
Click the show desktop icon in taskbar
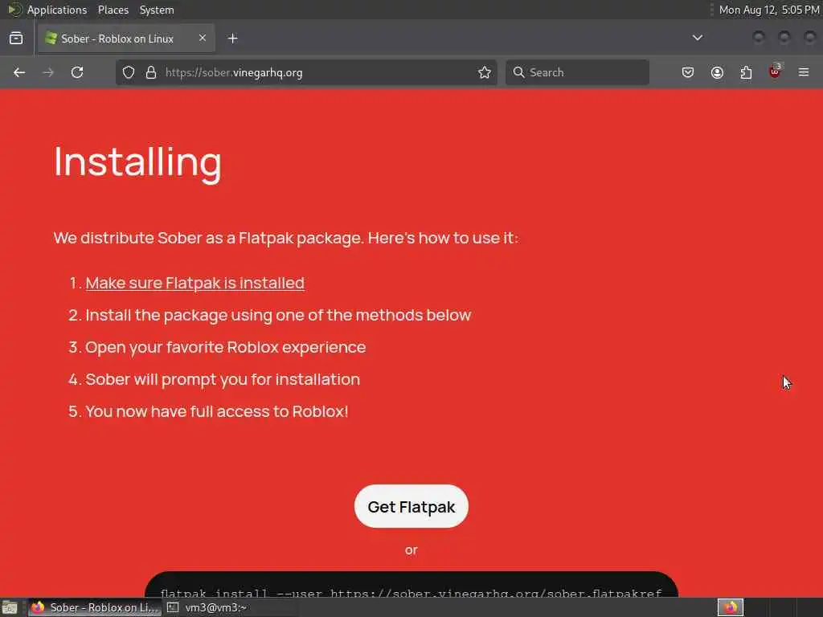click(x=10, y=607)
